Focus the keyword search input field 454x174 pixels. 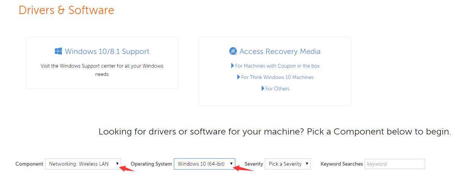tap(395, 164)
